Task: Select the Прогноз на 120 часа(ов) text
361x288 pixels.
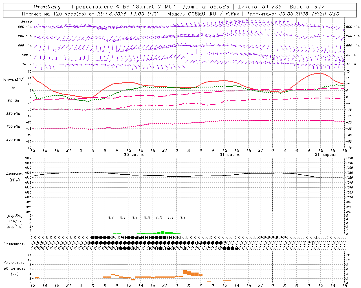Action: 54,14
